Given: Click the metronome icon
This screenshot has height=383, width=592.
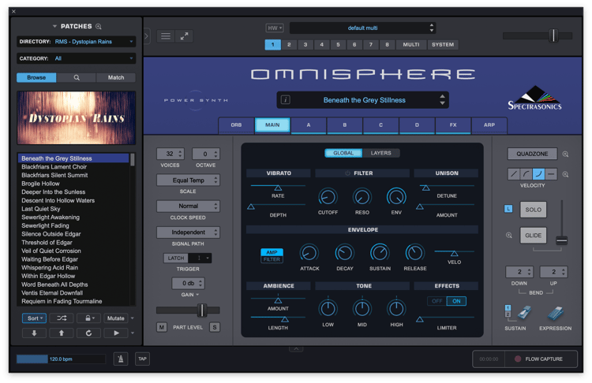Looking at the screenshot, I should [x=121, y=359].
